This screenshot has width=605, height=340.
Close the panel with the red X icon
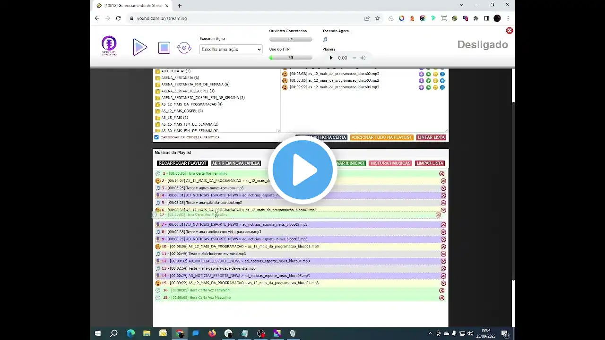(510, 31)
